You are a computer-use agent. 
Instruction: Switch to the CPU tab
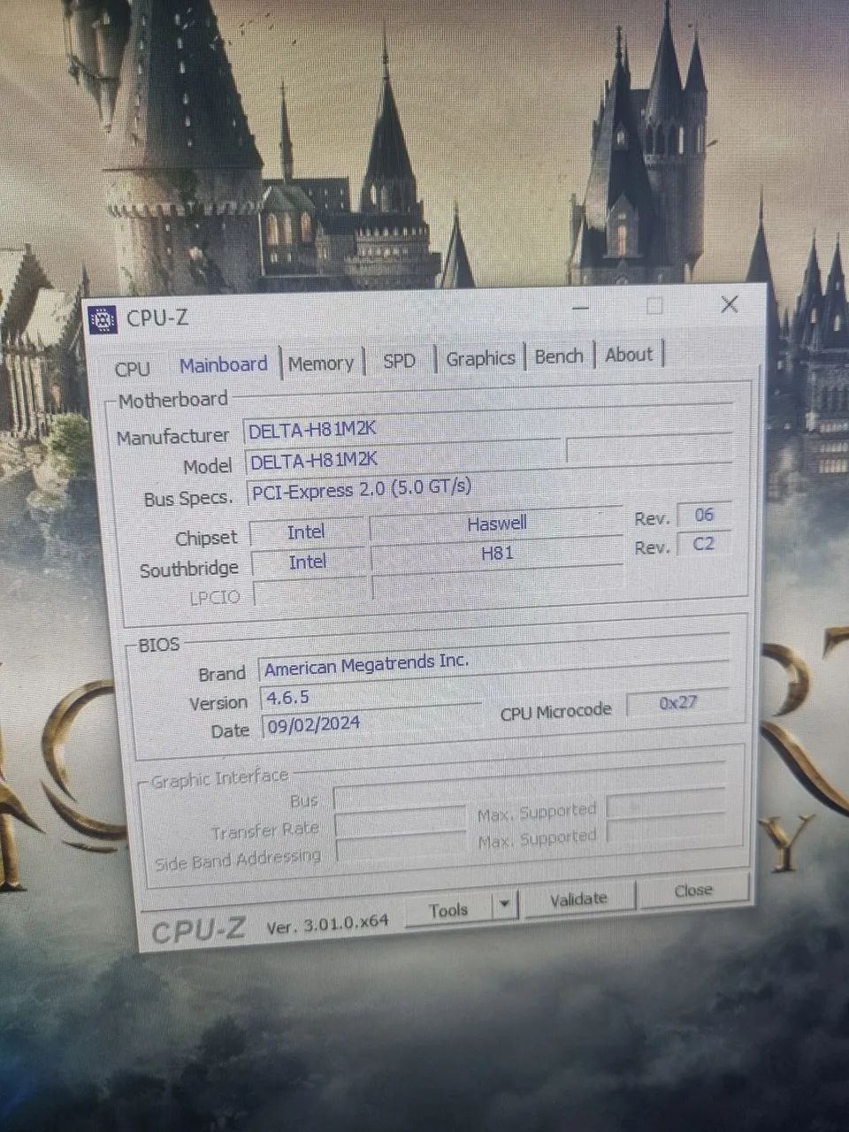[x=133, y=368]
